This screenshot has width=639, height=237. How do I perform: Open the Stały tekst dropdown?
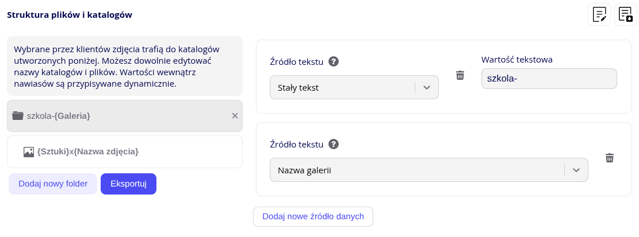click(354, 88)
